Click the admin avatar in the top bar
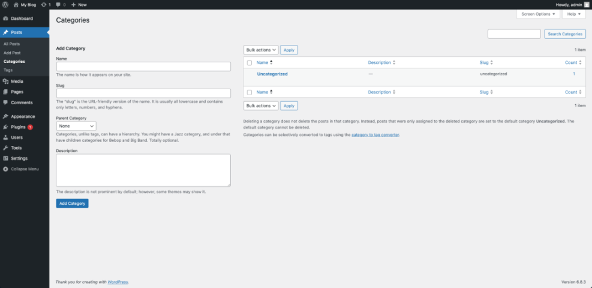This screenshot has width=592, height=288. [x=587, y=5]
